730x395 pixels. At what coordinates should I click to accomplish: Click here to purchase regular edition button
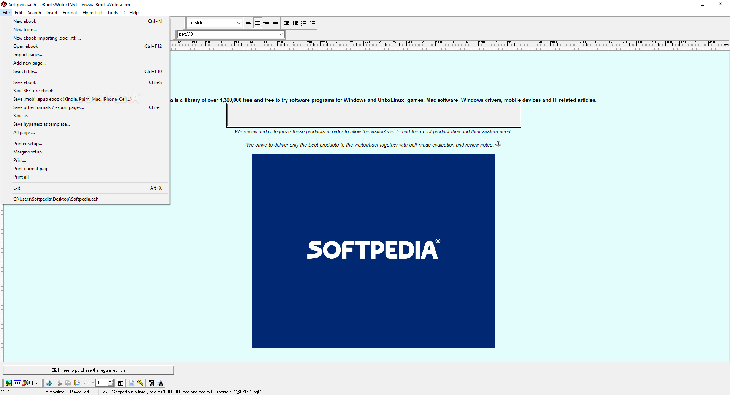pos(89,370)
